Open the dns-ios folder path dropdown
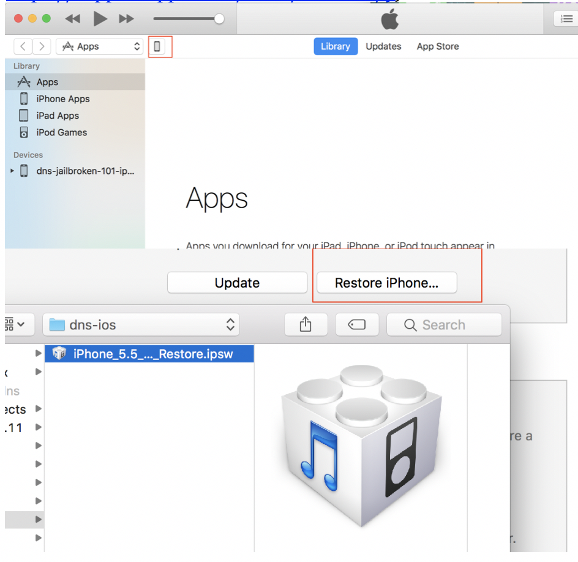This screenshot has width=578, height=562. [141, 324]
